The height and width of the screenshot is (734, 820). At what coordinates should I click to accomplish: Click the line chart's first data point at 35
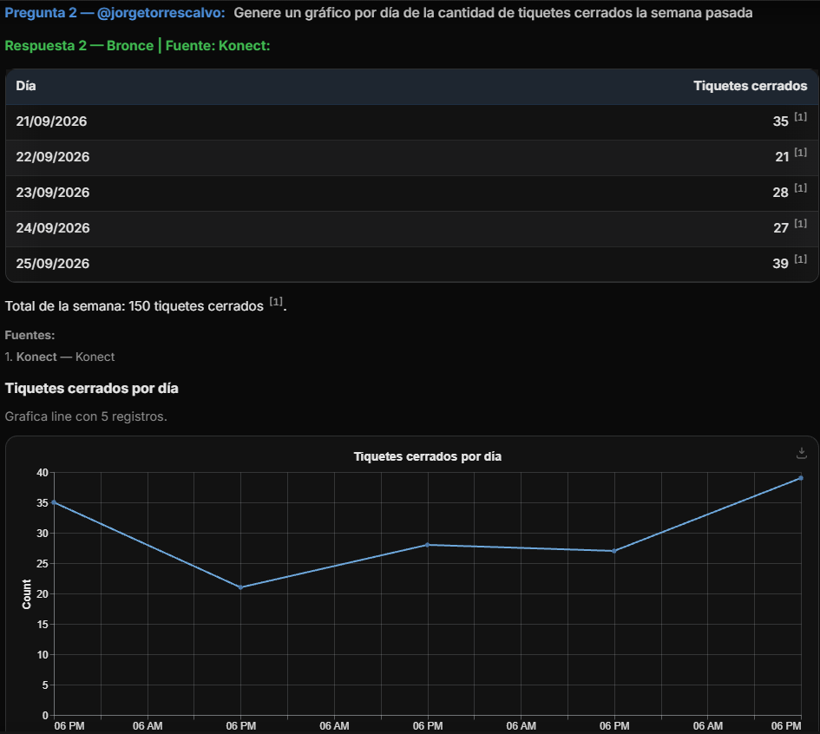point(55,502)
